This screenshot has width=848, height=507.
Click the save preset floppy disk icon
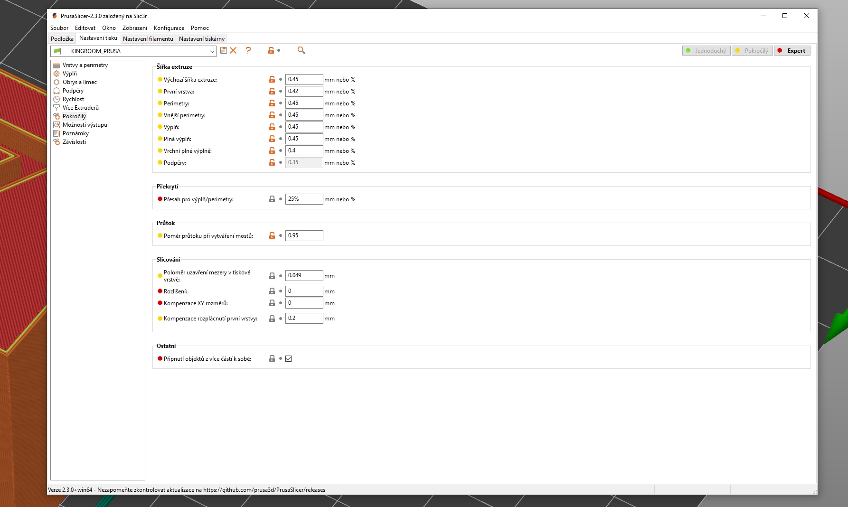point(224,50)
